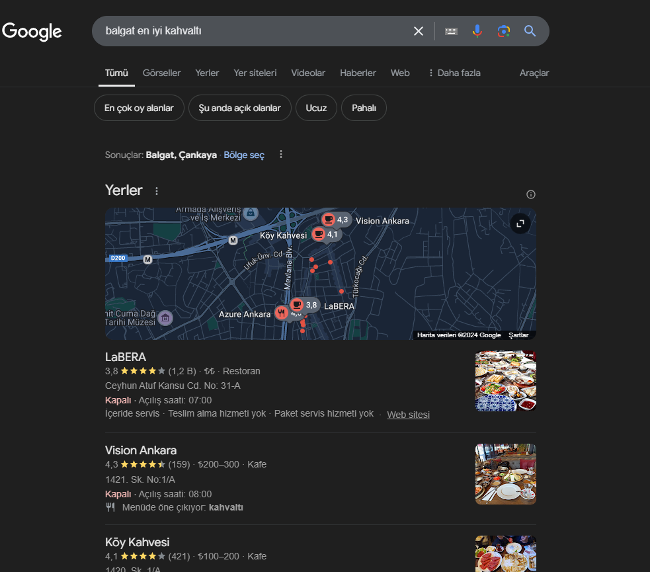Submit search with magnifier icon
Screen dimensions: 650x572
(530, 31)
